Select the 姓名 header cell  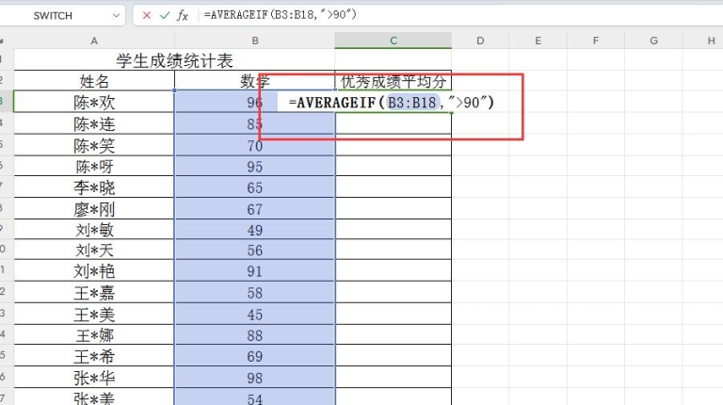tap(94, 81)
